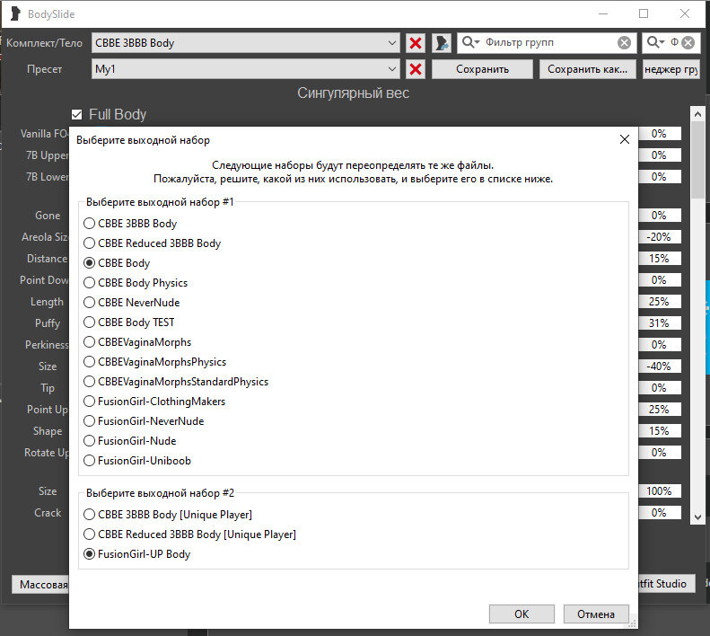Clear the group filter with its round X

tap(624, 43)
